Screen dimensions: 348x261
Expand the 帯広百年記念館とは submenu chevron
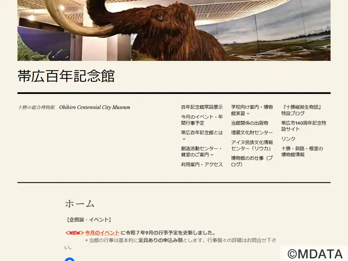(x=184, y=139)
